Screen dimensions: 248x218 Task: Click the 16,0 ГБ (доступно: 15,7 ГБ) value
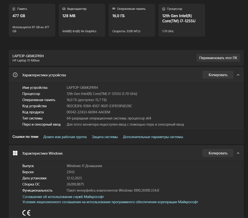click(x=87, y=100)
